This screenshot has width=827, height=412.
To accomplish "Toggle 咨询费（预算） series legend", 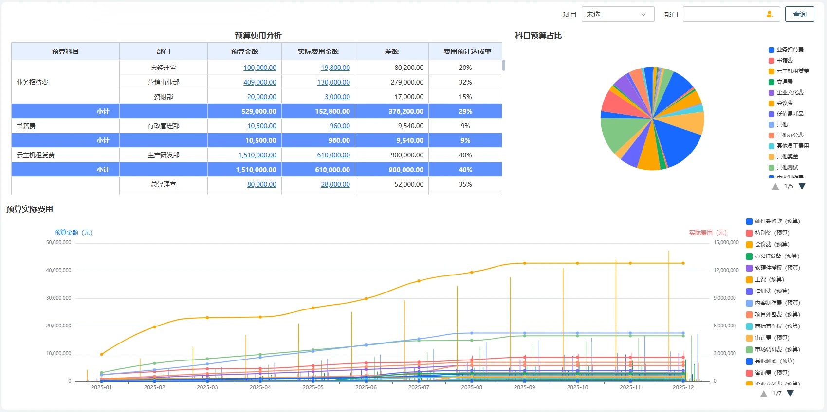I will [767, 373].
